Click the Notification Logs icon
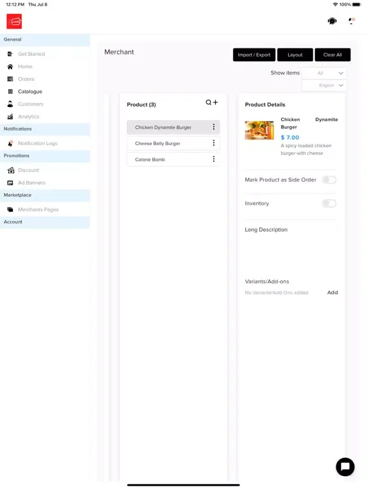This screenshot has width=367, height=489. click(x=10, y=143)
